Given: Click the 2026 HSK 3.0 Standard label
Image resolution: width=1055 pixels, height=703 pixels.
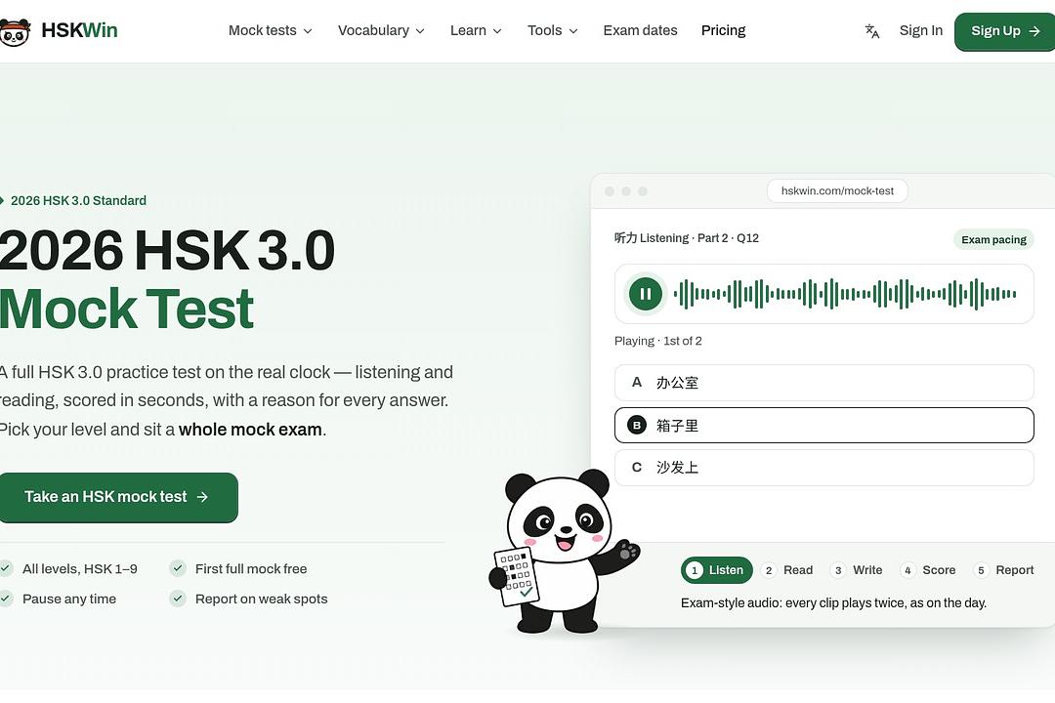Looking at the screenshot, I should pyautogui.click(x=78, y=200).
